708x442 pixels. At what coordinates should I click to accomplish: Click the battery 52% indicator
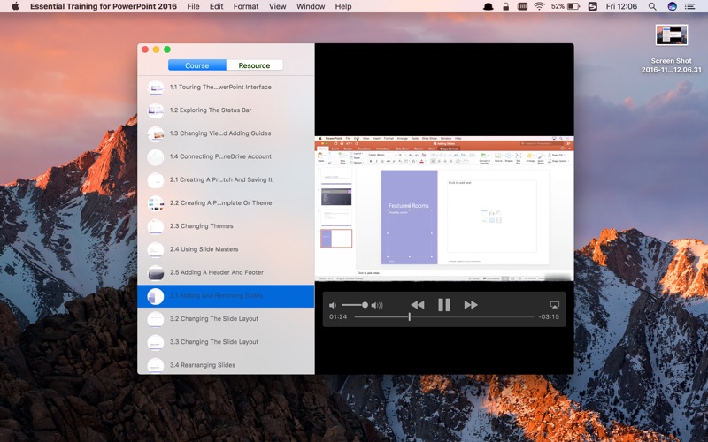(x=565, y=6)
